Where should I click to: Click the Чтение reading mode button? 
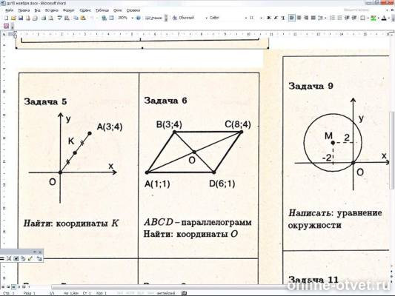pyautogui.click(x=153, y=18)
